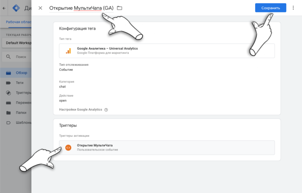Close the tag editor panel
The height and width of the screenshot is (193, 302).
pyautogui.click(x=40, y=8)
